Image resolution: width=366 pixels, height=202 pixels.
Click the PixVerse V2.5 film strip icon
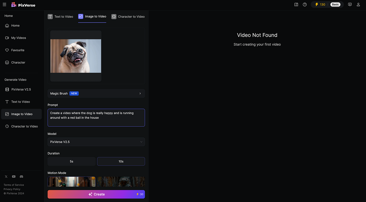point(7,89)
